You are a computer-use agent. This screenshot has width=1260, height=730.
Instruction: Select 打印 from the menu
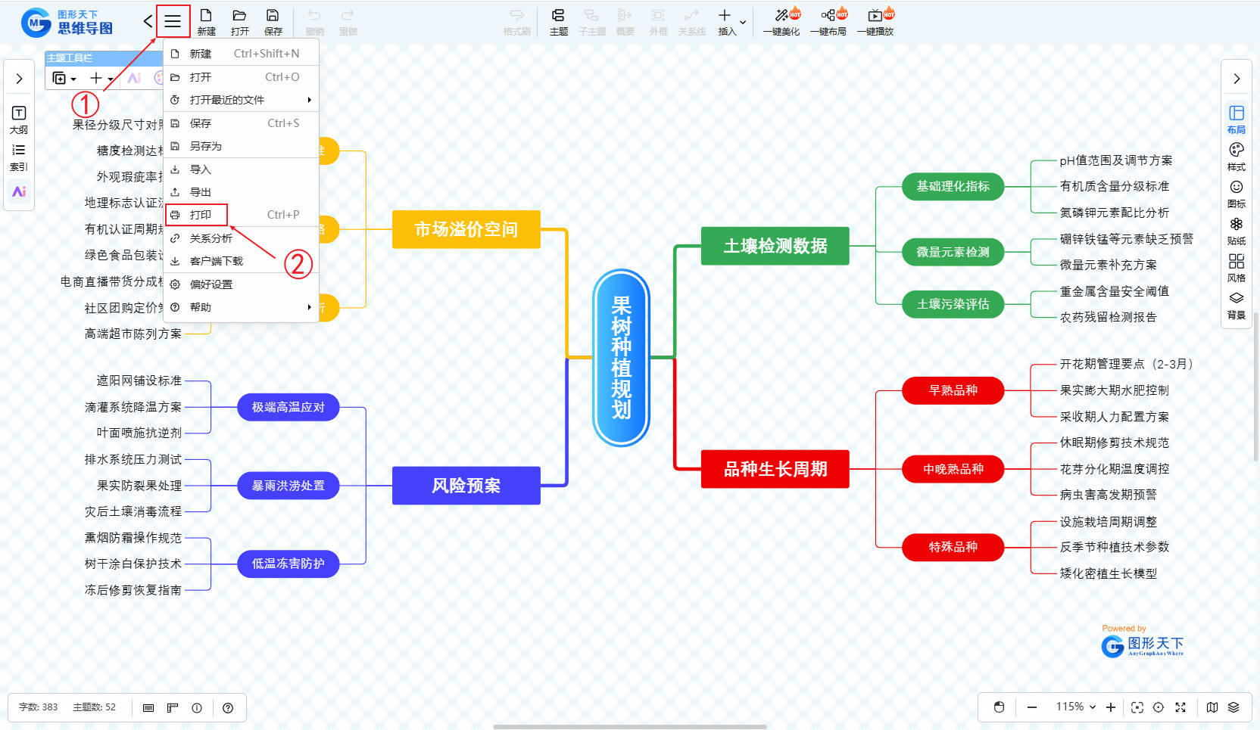pos(201,215)
